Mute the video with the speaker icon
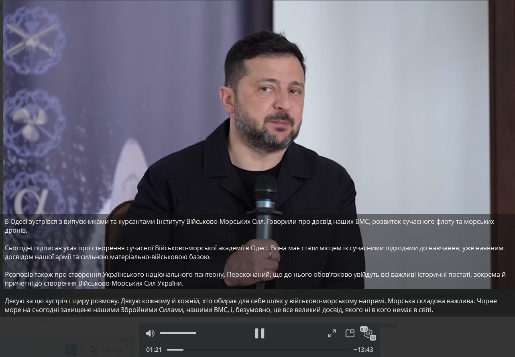 tap(150, 333)
